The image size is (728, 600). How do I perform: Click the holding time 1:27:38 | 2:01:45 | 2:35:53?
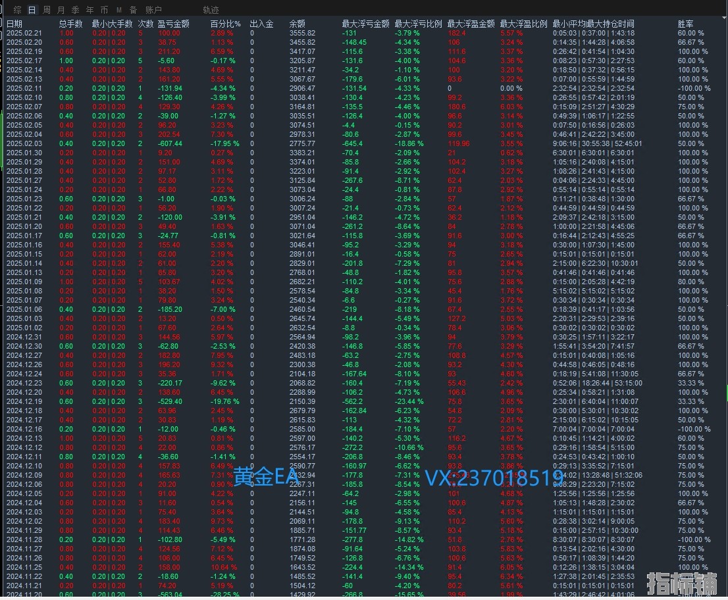coord(593,576)
